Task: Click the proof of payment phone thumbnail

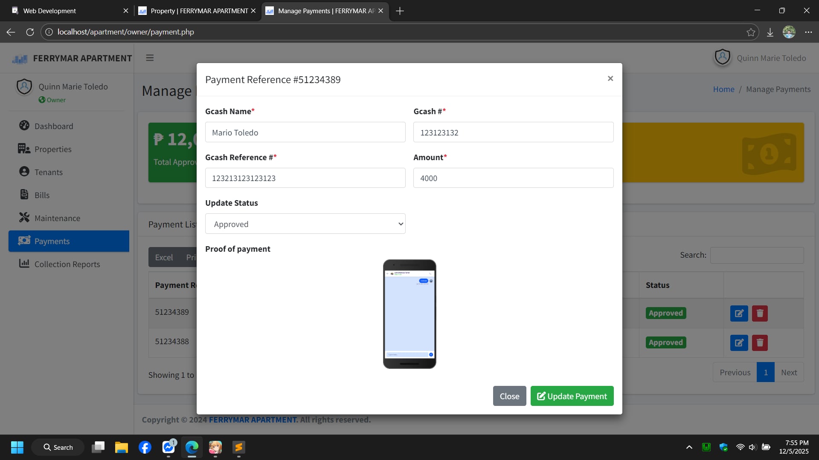Action: (x=409, y=314)
